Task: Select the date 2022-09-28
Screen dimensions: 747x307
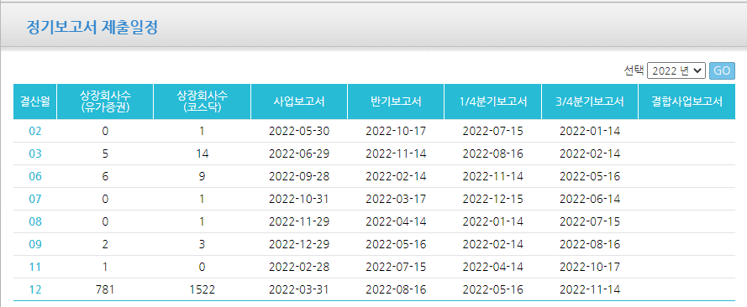Action: pos(299,176)
